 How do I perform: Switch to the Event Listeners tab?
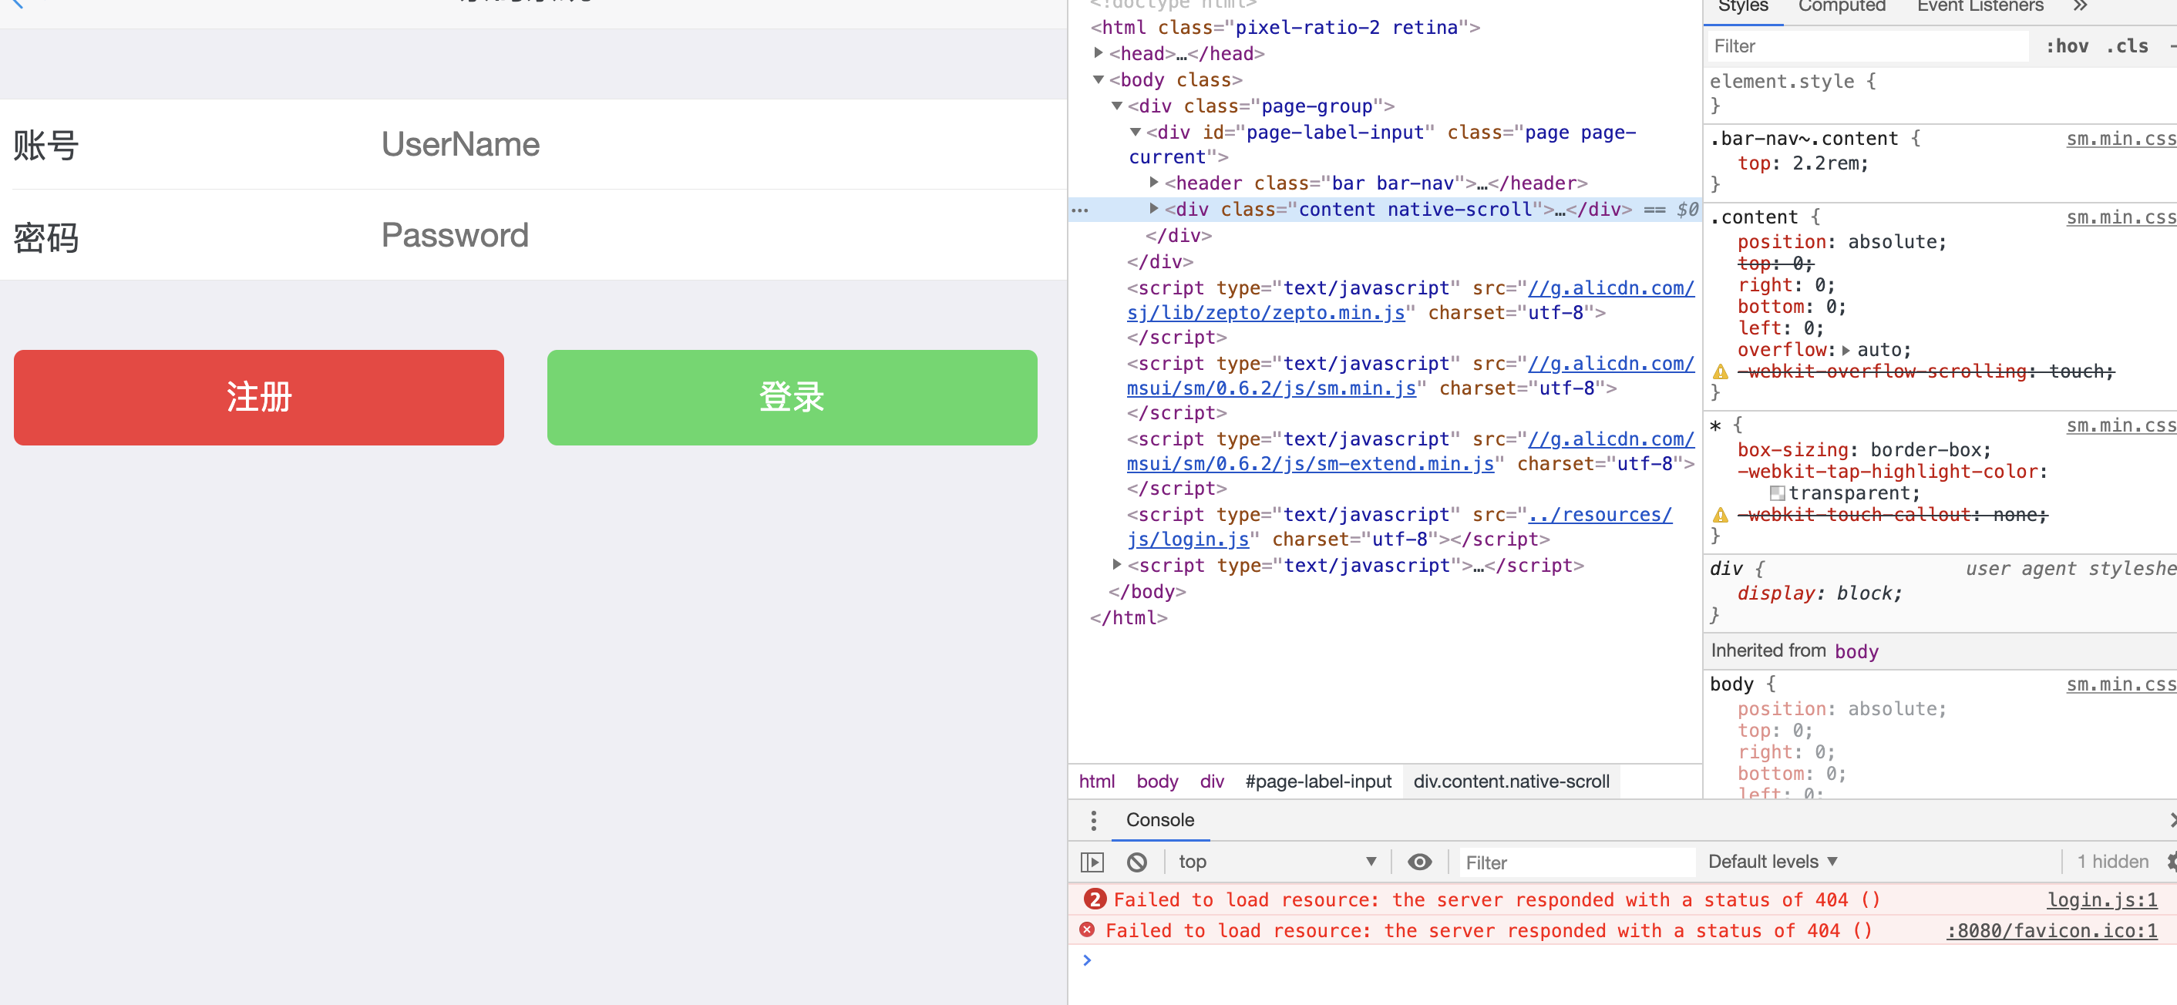point(1980,7)
